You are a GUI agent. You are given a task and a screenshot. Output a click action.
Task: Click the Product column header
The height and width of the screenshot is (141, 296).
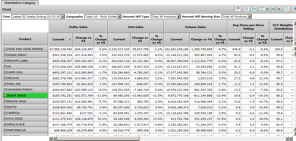pyautogui.click(x=25, y=39)
